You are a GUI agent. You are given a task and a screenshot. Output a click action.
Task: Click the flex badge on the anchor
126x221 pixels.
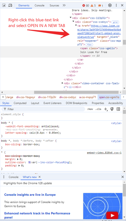click(x=89, y=45)
